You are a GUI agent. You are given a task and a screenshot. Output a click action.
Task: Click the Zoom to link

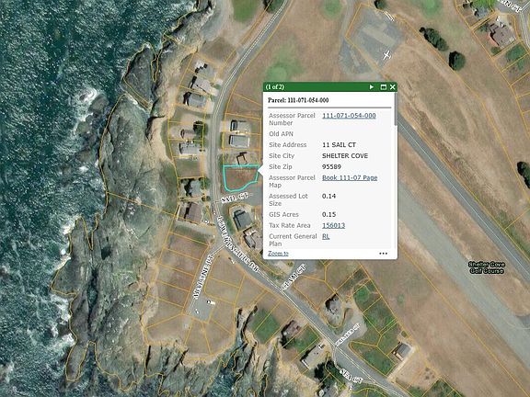(x=278, y=254)
